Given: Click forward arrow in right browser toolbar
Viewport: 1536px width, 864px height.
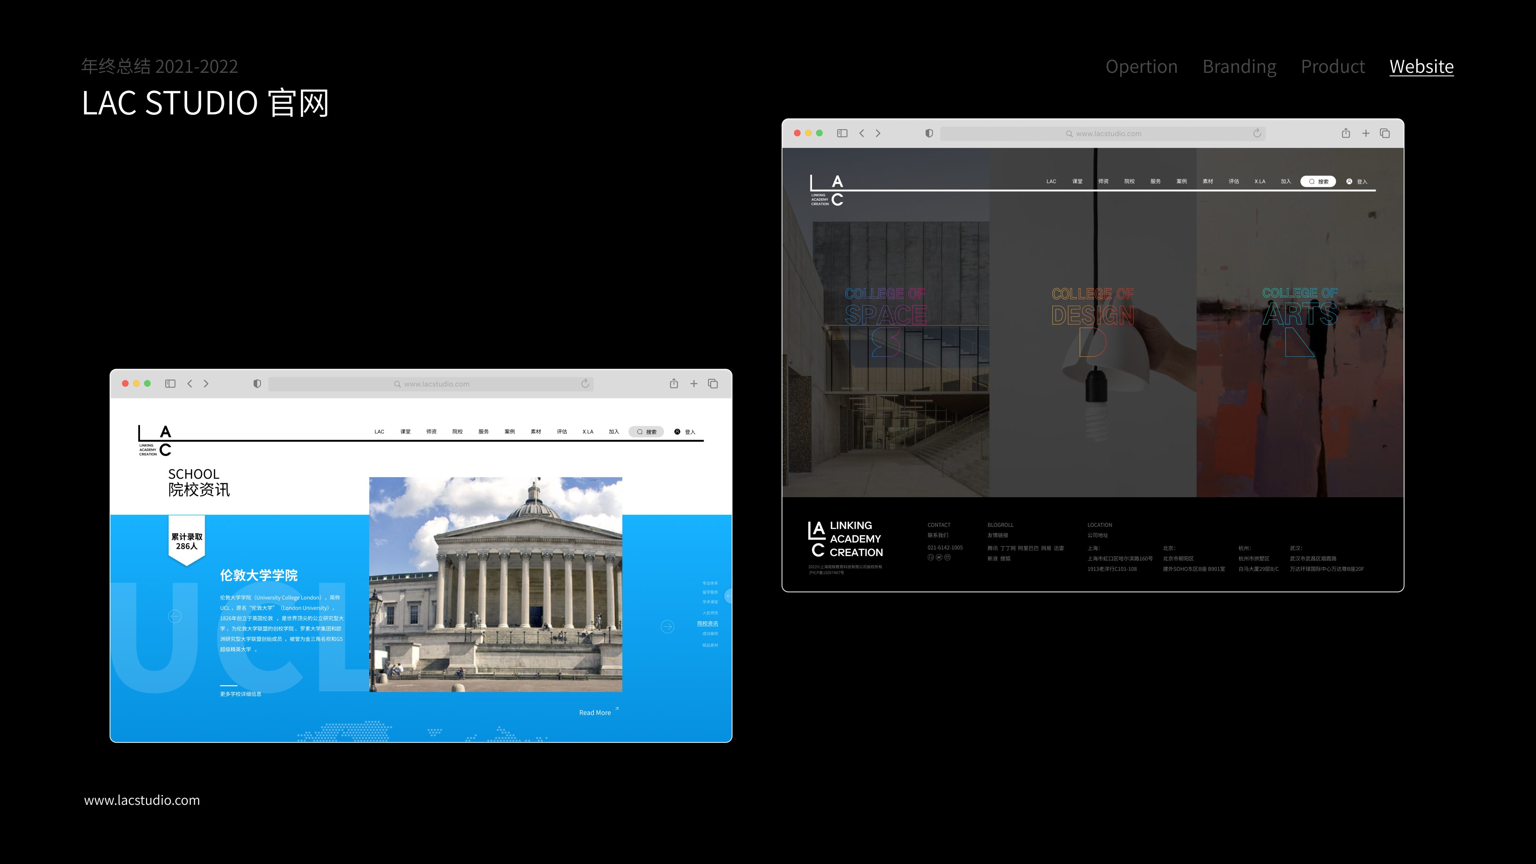Looking at the screenshot, I should [x=878, y=133].
